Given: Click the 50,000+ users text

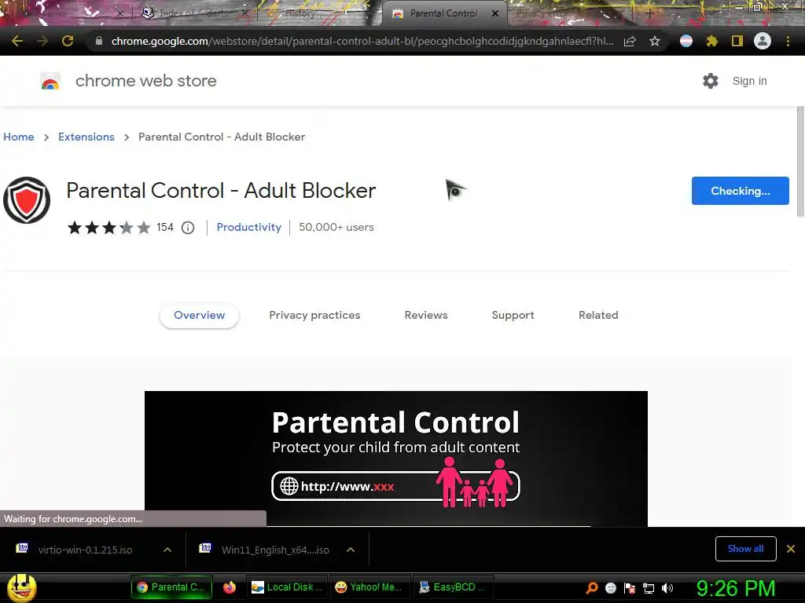Looking at the screenshot, I should [336, 227].
